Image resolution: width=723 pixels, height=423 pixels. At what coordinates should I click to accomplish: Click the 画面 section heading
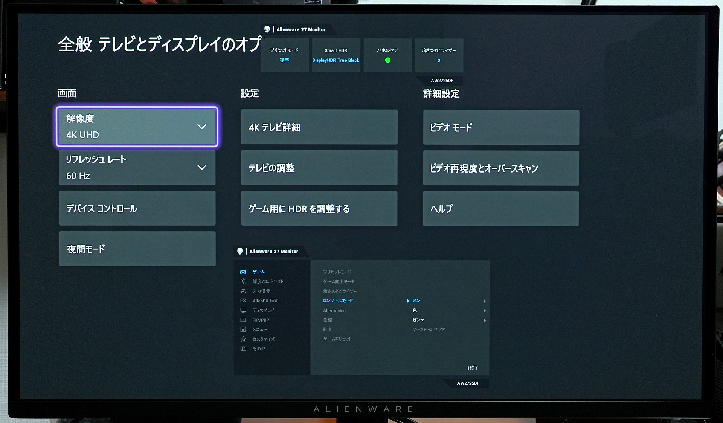(67, 93)
